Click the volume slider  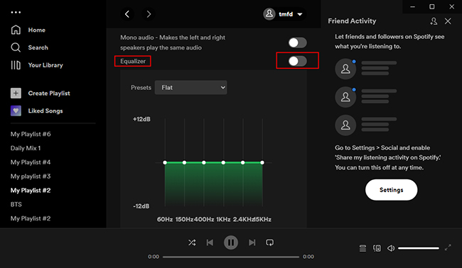point(419,248)
